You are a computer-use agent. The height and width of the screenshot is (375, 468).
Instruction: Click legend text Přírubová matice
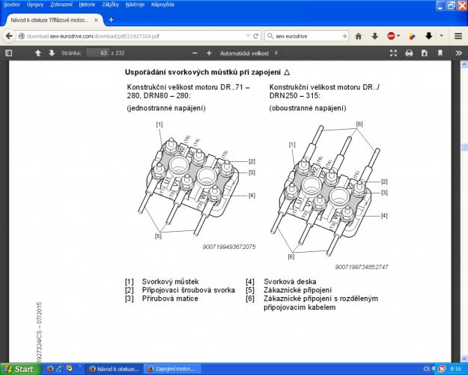click(170, 298)
